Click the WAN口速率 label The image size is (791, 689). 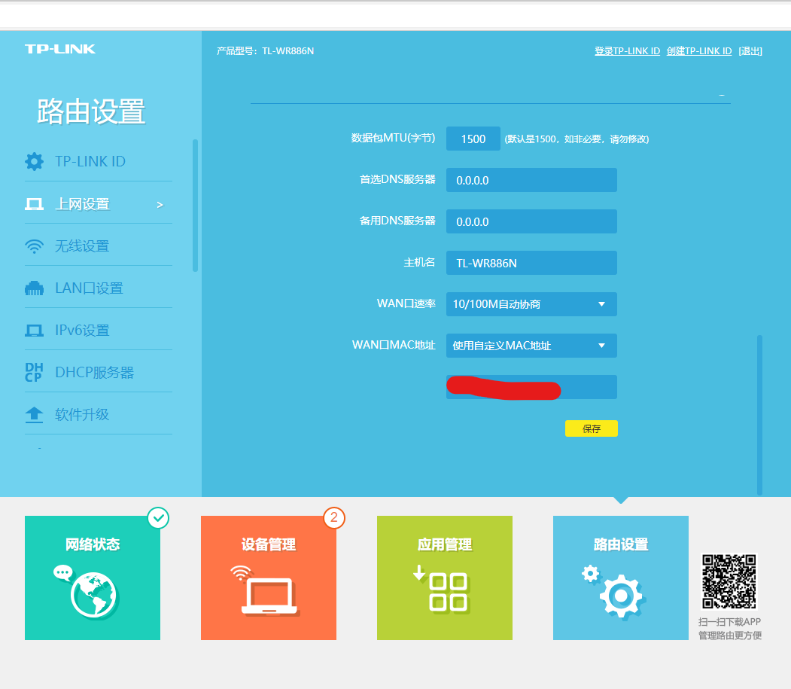point(406,304)
